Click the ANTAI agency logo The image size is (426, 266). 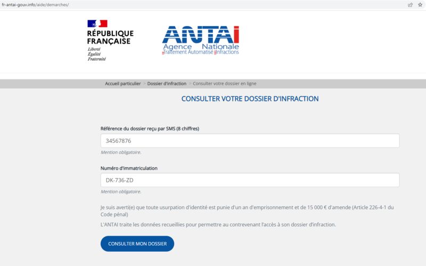pos(201,41)
